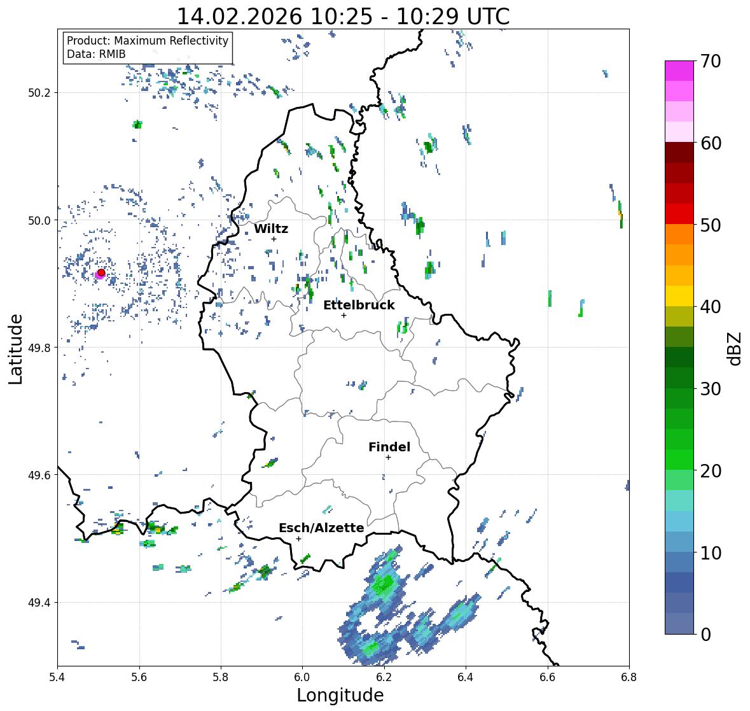
Task: Select the Wiltz station label
Action: coord(271,229)
